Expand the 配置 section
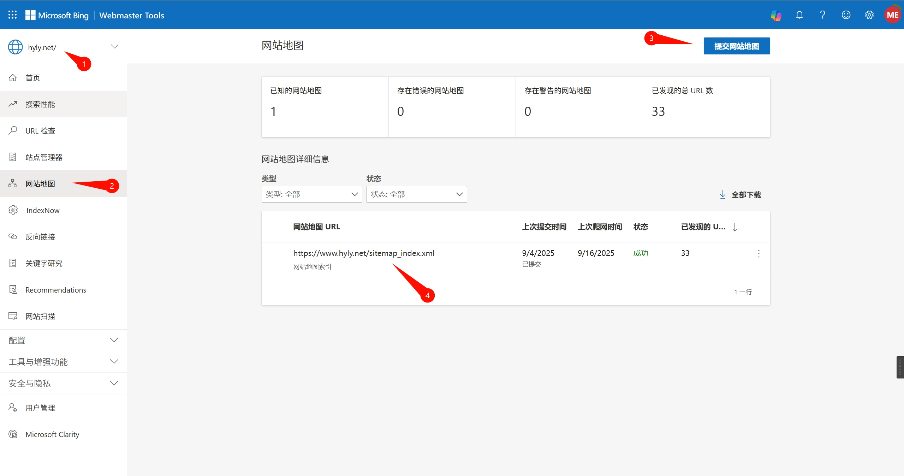 (64, 340)
